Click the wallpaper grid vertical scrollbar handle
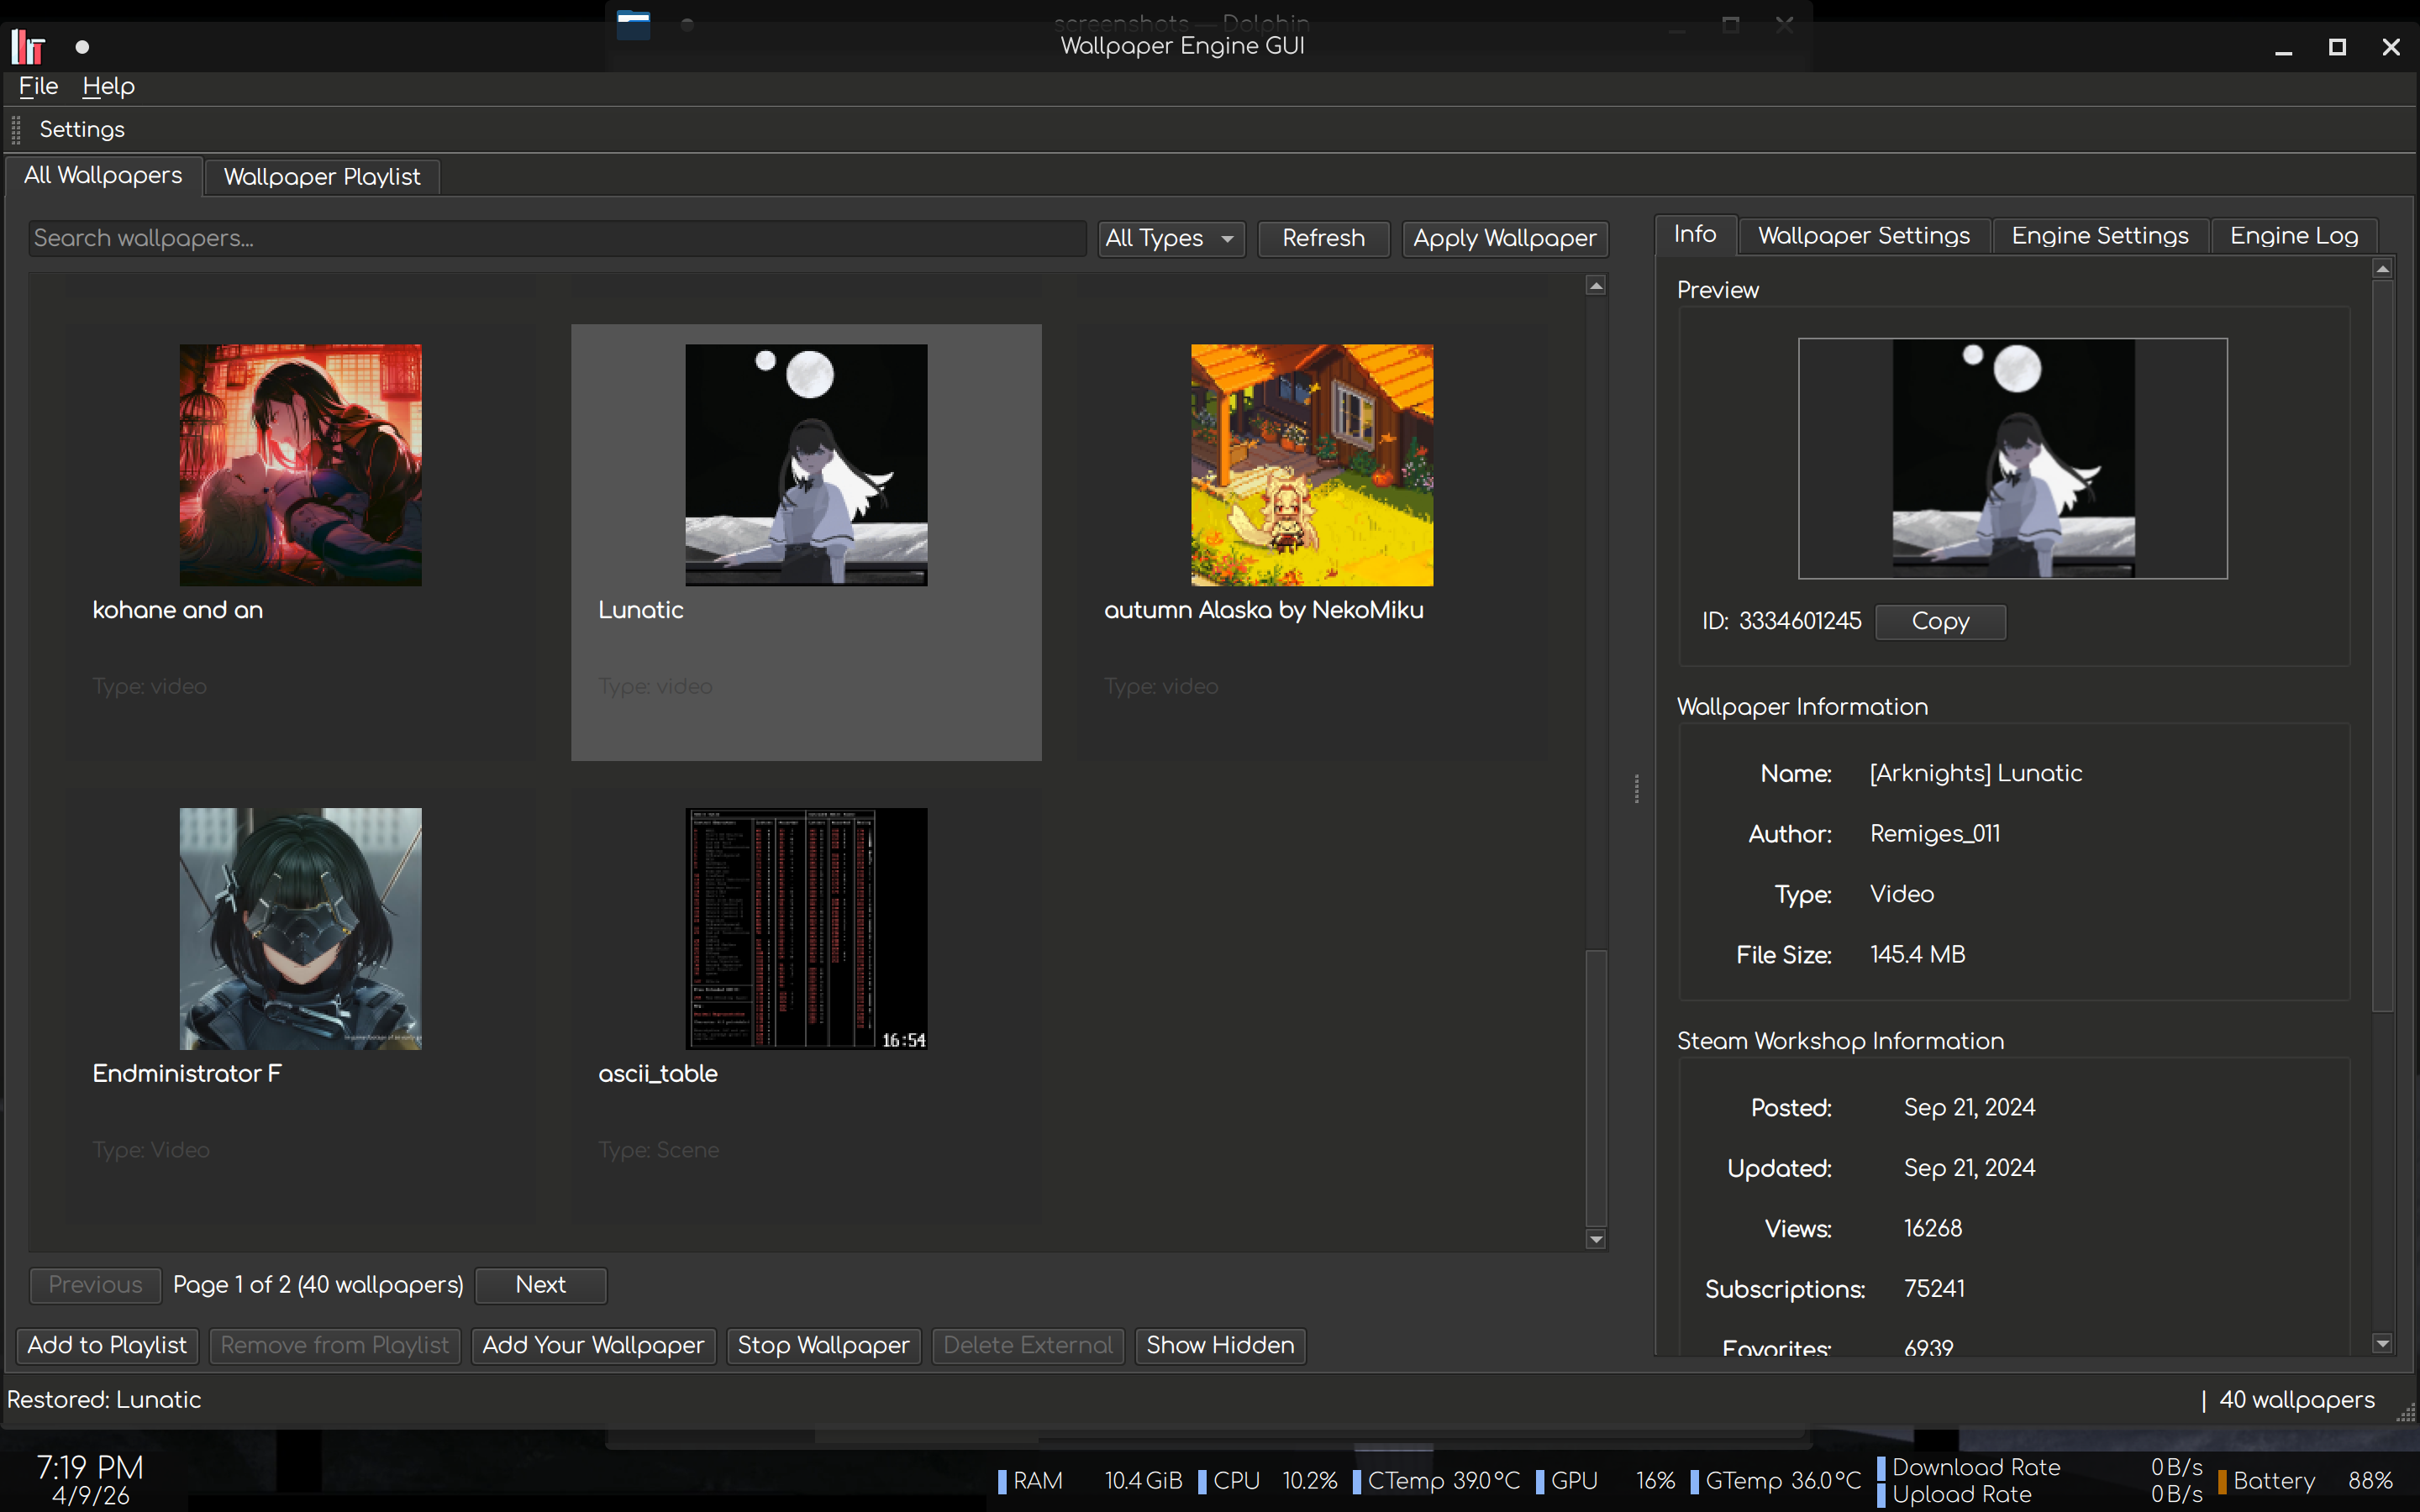Screen dimensions: 2420x1512 (x=1596, y=1088)
